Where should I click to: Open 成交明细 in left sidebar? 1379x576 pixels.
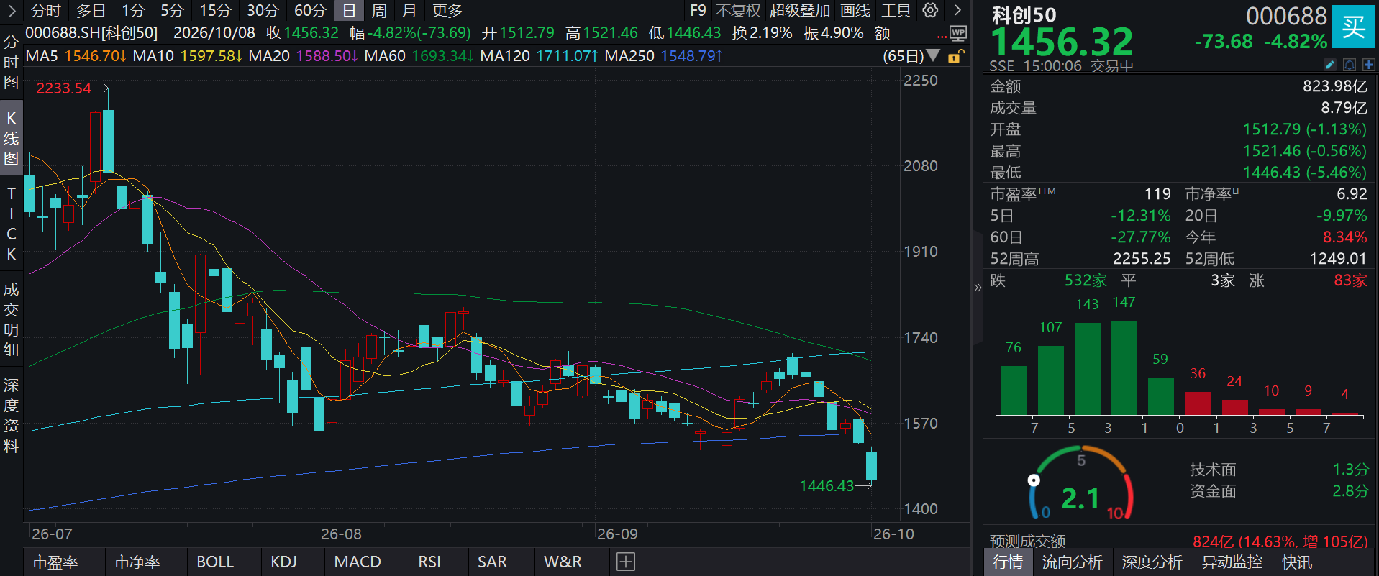coord(11,319)
